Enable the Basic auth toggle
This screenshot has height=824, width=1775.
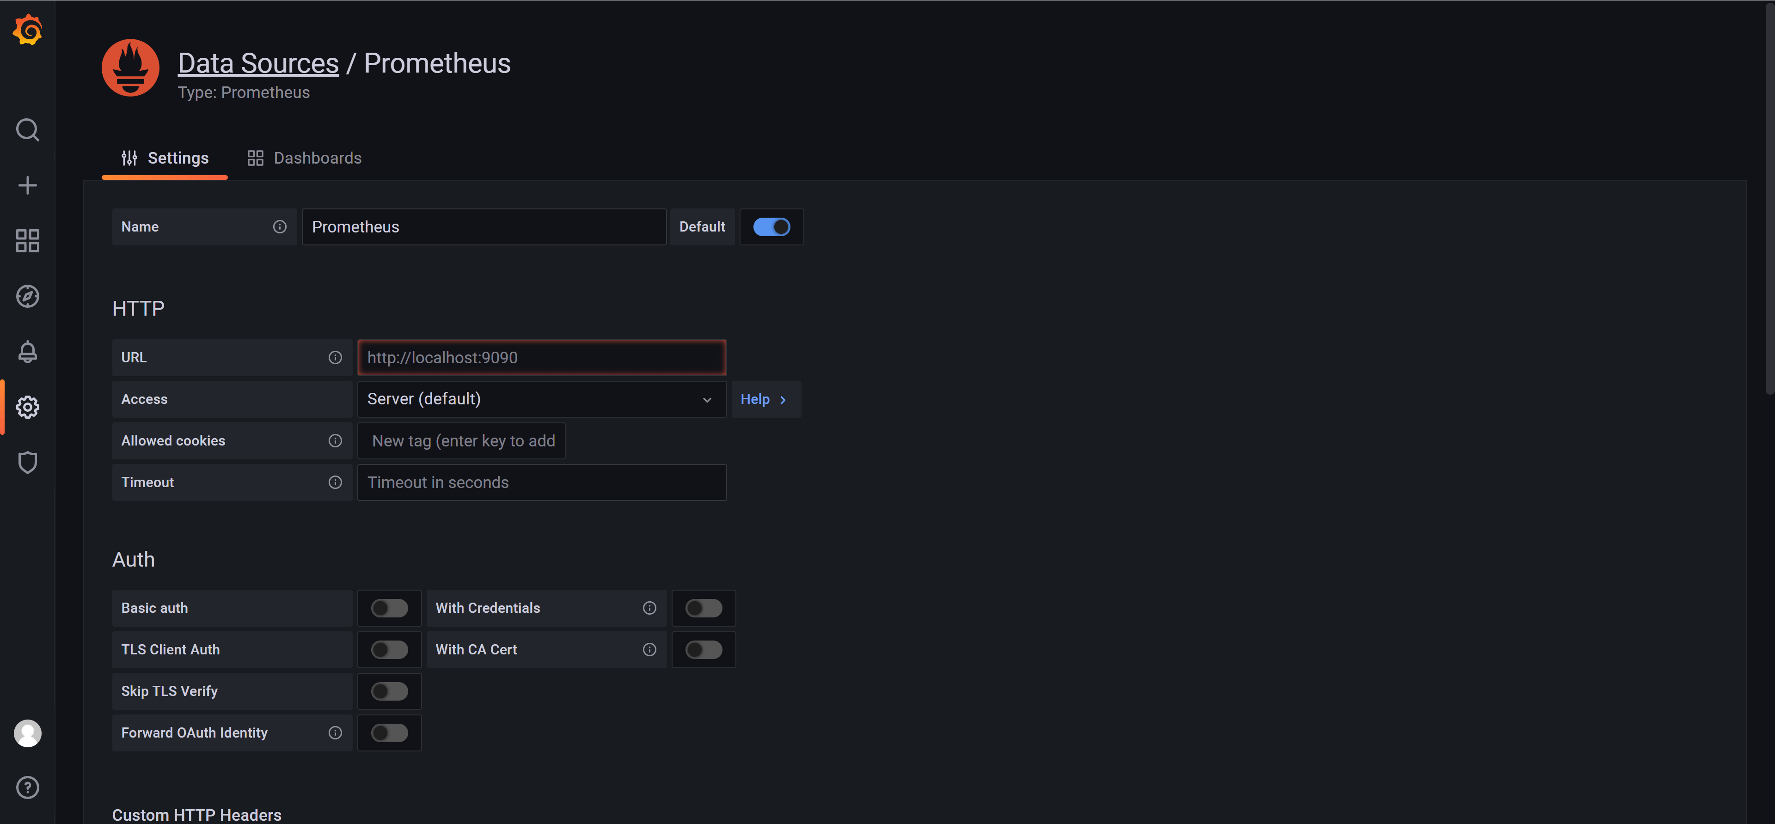389,608
